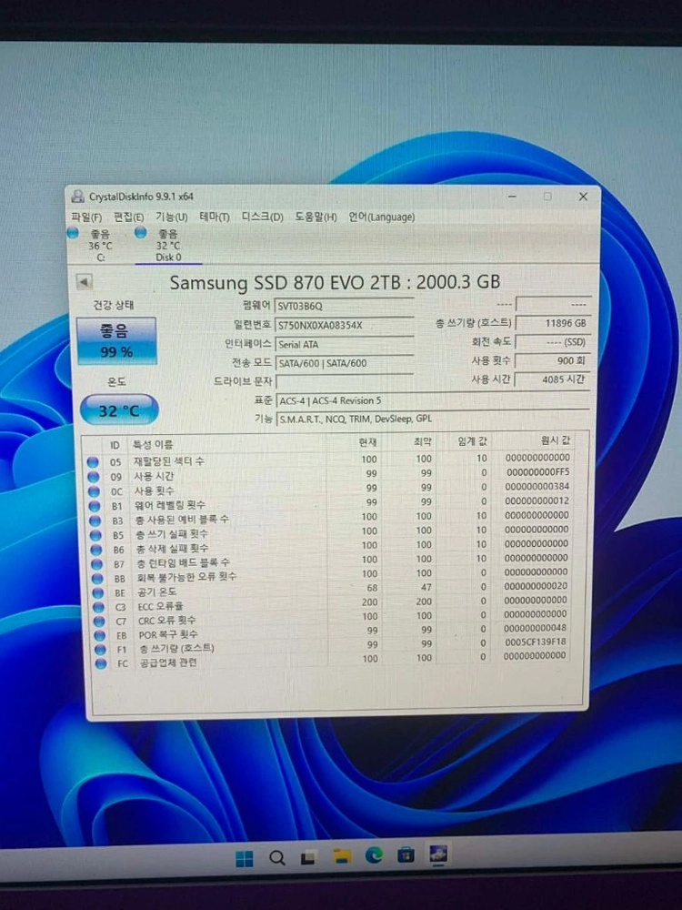Select the ECC 오류율 attribute row
This screenshot has width=682, height=910.
click(331, 604)
